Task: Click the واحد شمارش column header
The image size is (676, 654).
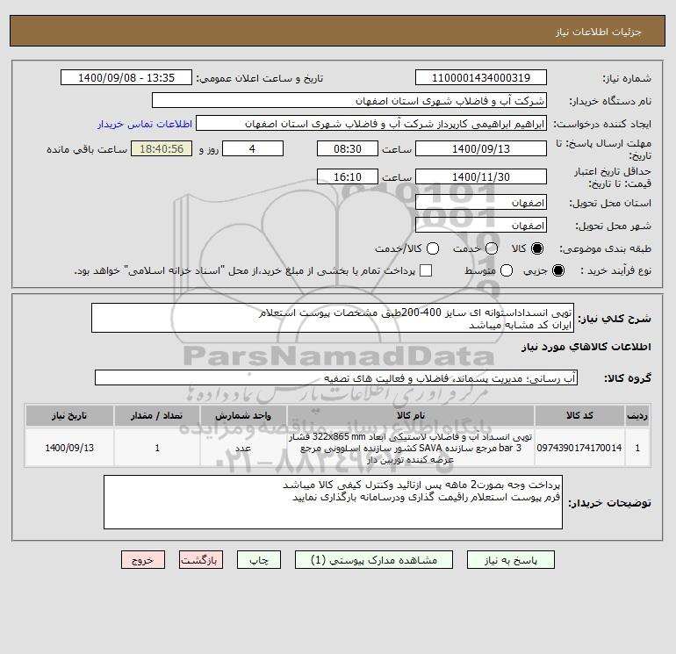Action: 243,415
